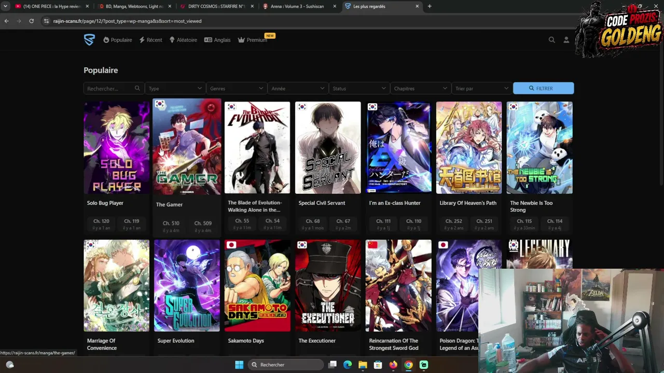This screenshot has width=664, height=373.
Task: Expand the Année filter dropdown
Action: tap(298, 89)
